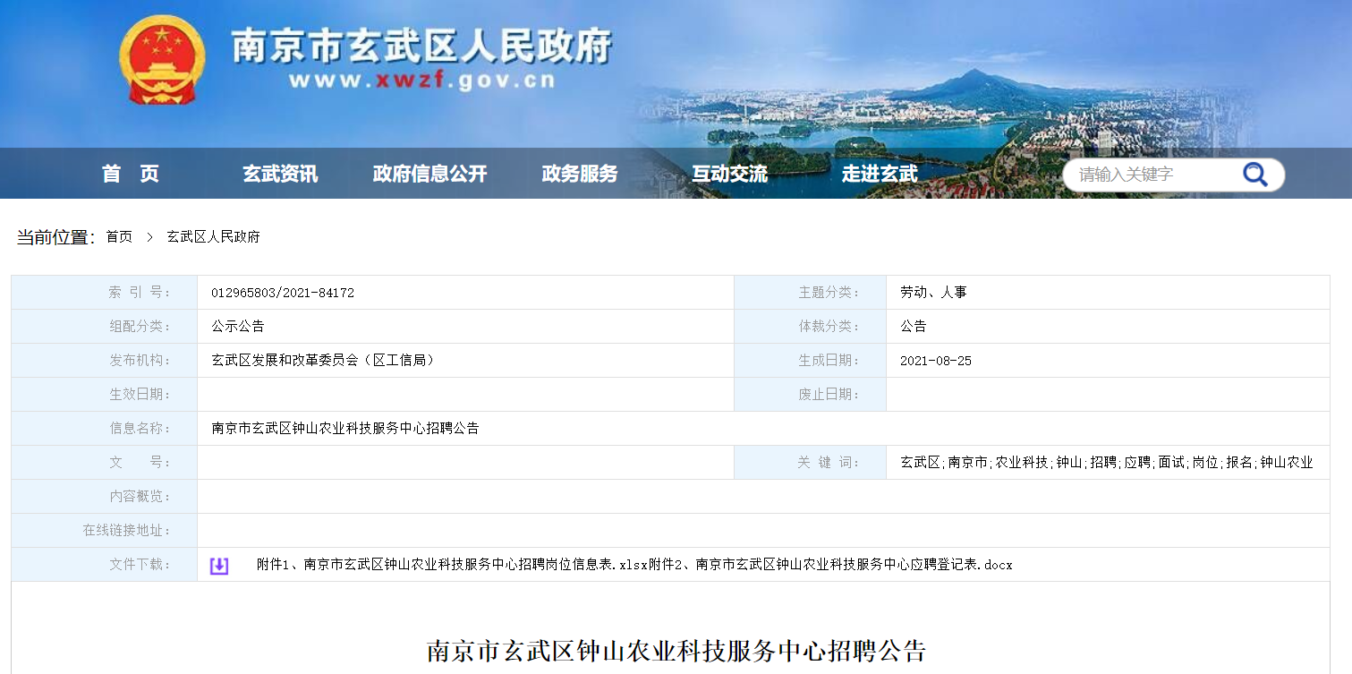The height and width of the screenshot is (674, 1352).
Task: Select 玄武区发展和改革委员会（区工信局） publisher text
Action: 325,361
